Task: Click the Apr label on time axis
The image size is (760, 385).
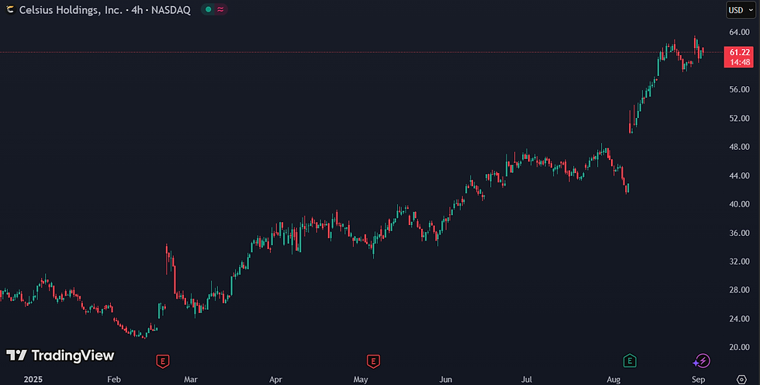Action: pos(276,380)
